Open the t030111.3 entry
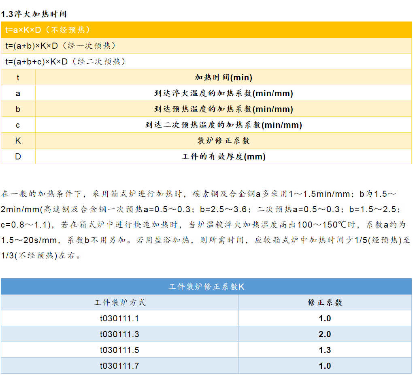The height and width of the screenshot is (385, 413). (x=119, y=334)
